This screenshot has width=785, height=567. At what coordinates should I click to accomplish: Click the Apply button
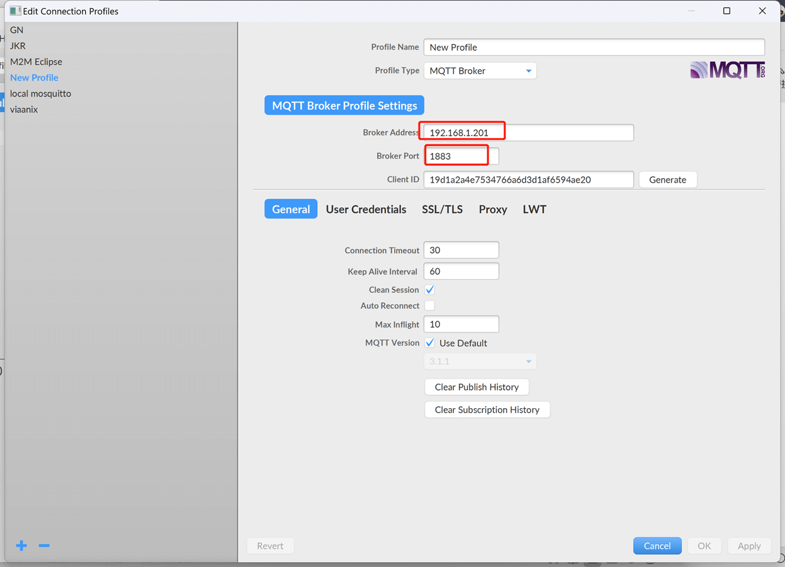(x=749, y=546)
